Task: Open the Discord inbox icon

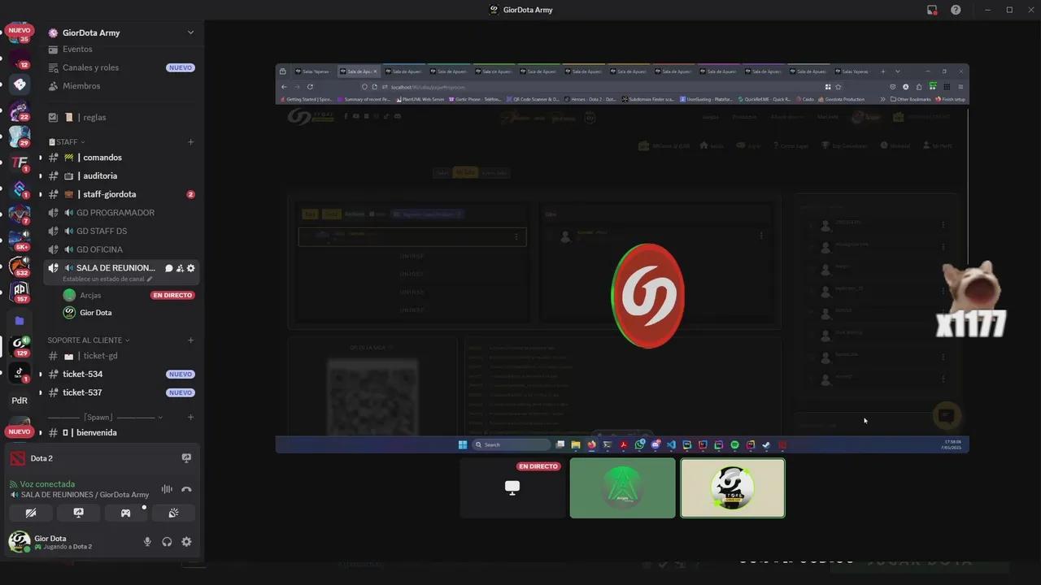Action: [x=932, y=10]
